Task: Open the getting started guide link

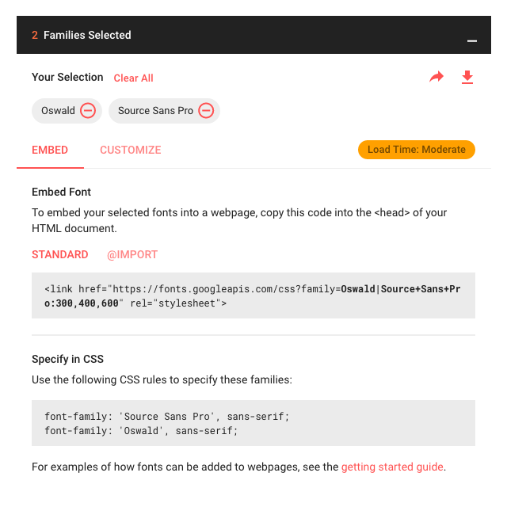Action: click(392, 467)
